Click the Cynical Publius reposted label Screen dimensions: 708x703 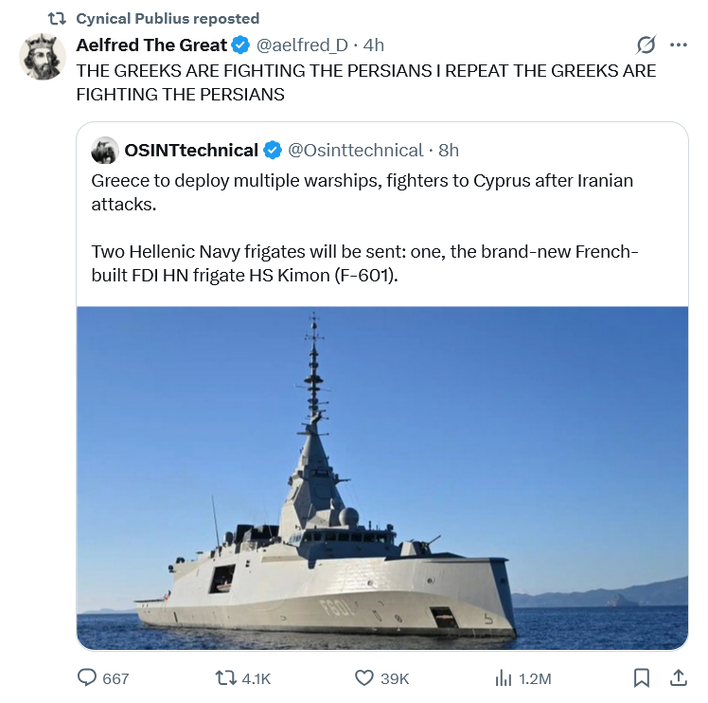coord(167,18)
